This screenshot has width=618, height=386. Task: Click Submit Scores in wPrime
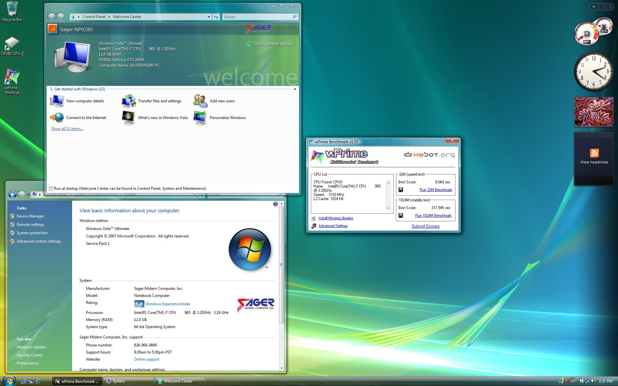(426, 226)
